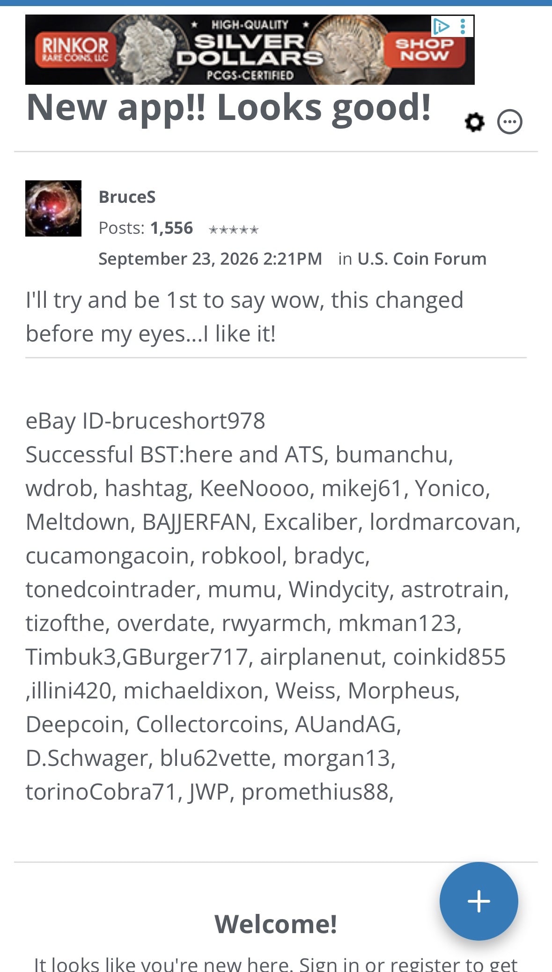Tap the blue plus floating button
The image size is (552, 972).
pyautogui.click(x=478, y=901)
